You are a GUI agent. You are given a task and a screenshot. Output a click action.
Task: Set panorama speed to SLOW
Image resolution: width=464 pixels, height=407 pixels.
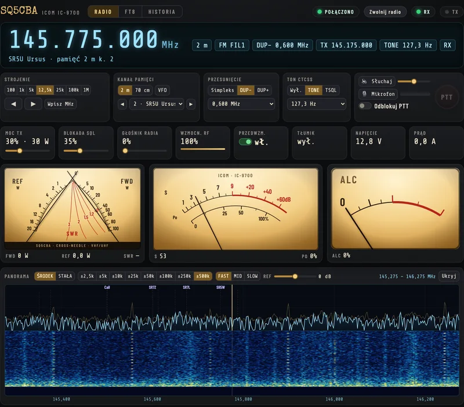252,276
